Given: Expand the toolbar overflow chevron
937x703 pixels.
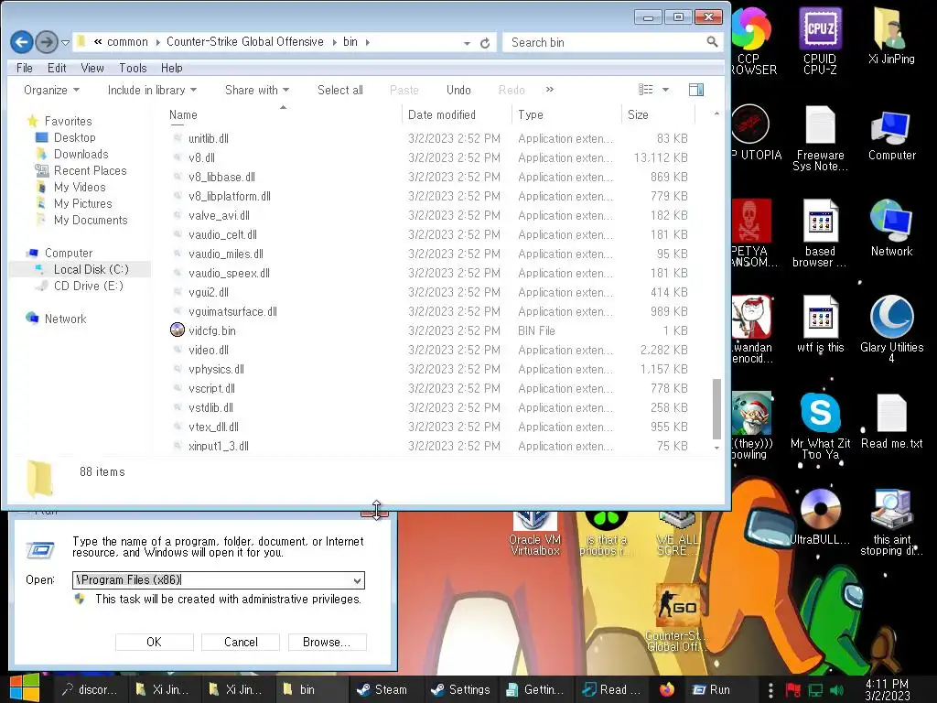Looking at the screenshot, I should [x=550, y=90].
